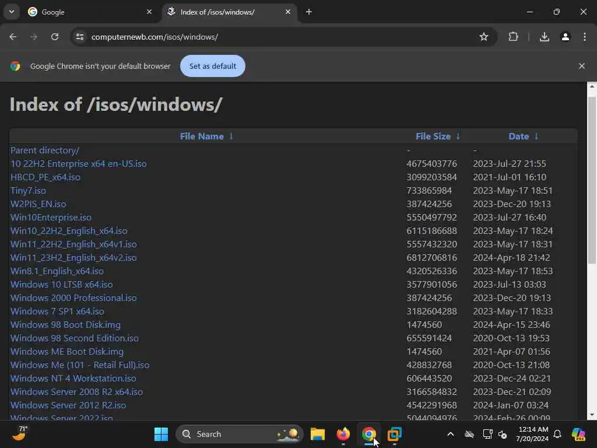Open File Explorer from taskbar
Screen dimensions: 597x448
318,434
